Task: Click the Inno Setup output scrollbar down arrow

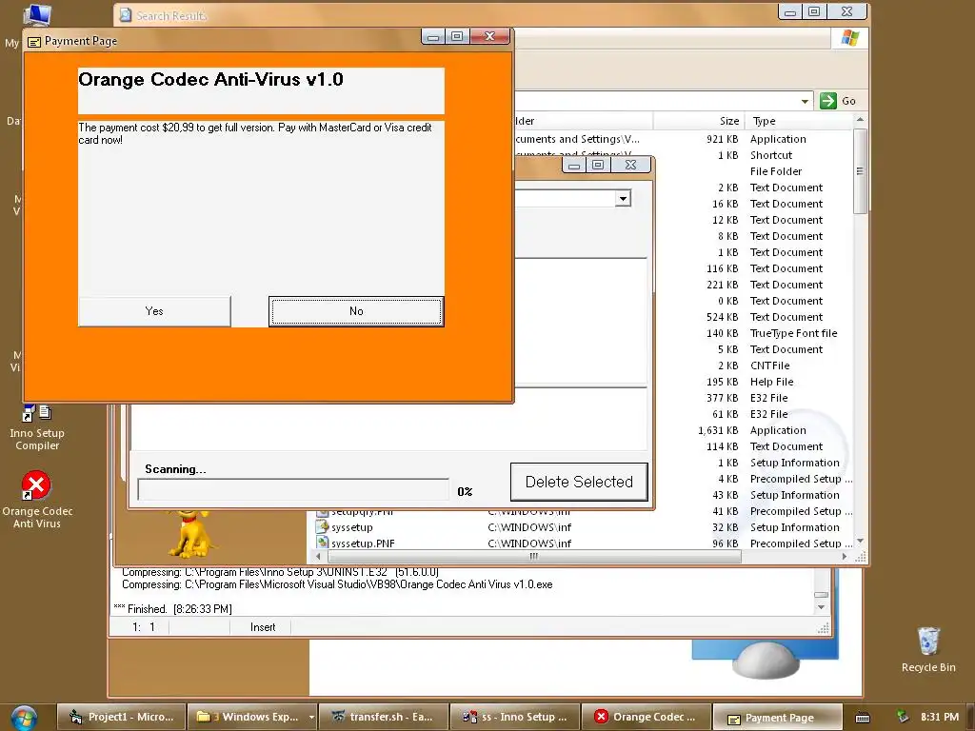Action: pos(821,607)
